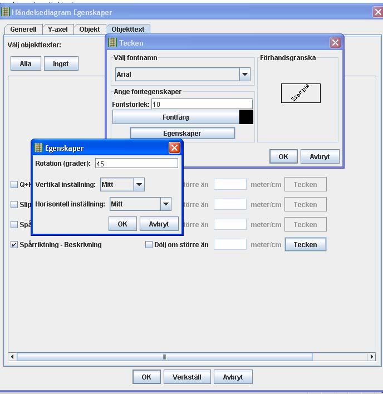Image resolution: width=383 pixels, height=394 pixels.
Task: Click the Fontfärg button
Action: (x=176, y=117)
